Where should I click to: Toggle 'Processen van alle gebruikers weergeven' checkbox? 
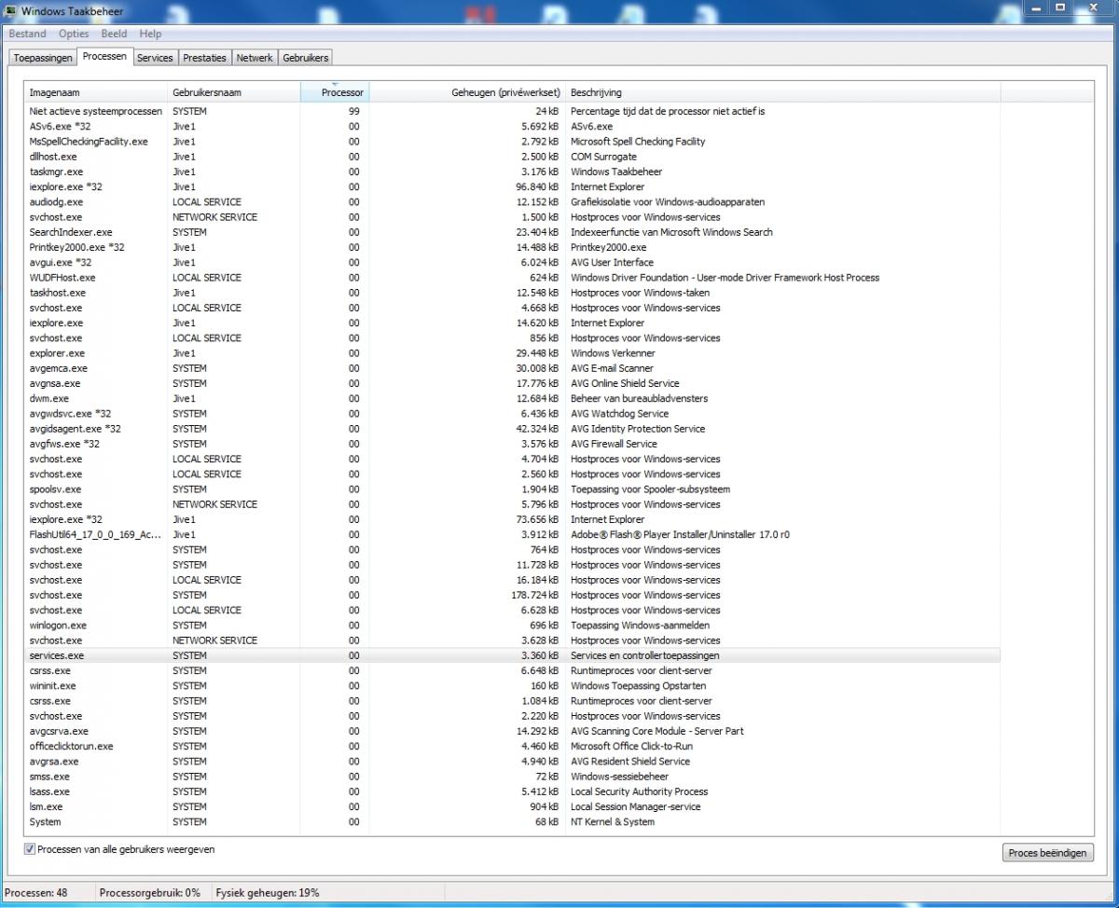30,849
